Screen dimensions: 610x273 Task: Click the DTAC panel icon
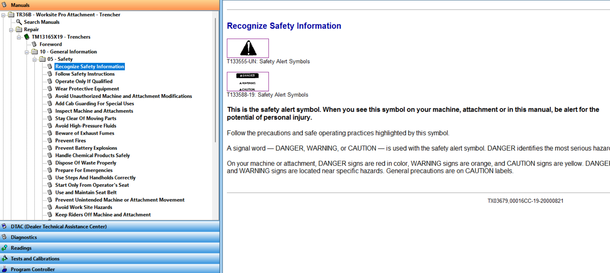point(4,226)
